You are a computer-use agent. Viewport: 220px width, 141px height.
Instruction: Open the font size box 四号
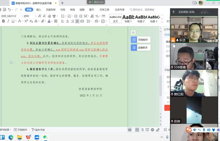30,16
